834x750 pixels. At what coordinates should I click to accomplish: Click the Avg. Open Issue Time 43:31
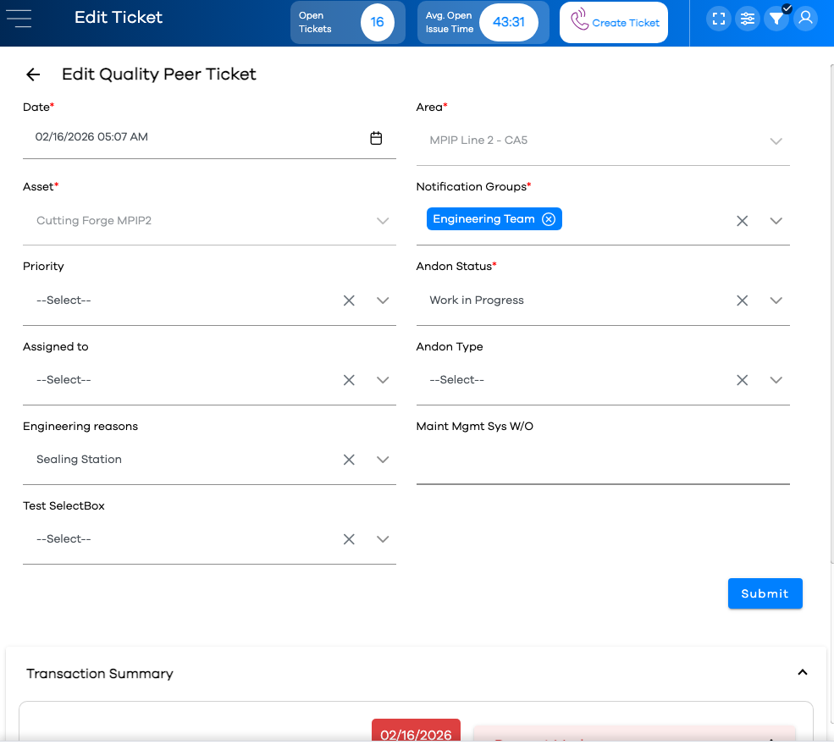coord(509,22)
